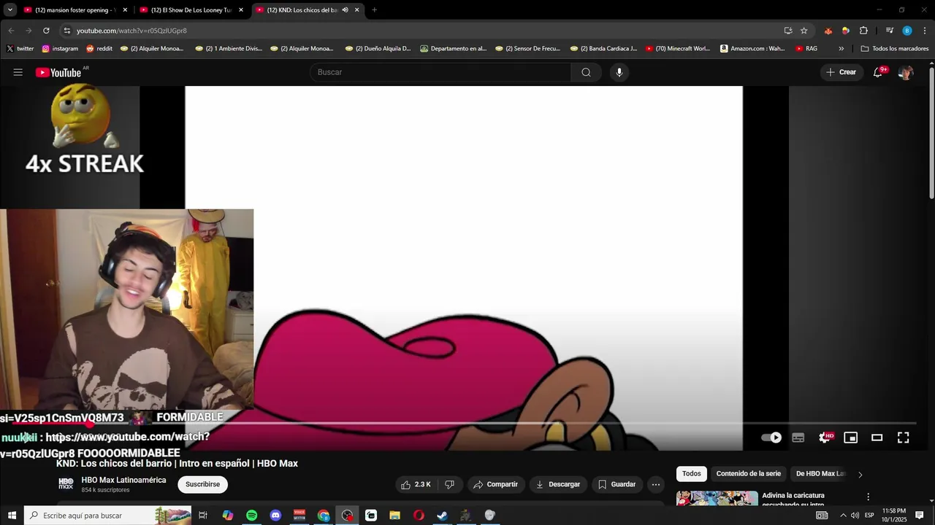Image resolution: width=935 pixels, height=525 pixels.
Task: Open the Todos los marcadores folder
Action: [x=894, y=49]
